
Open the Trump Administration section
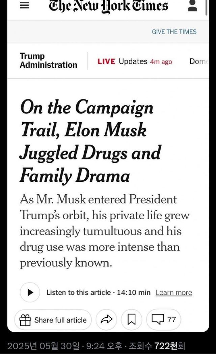48,61
